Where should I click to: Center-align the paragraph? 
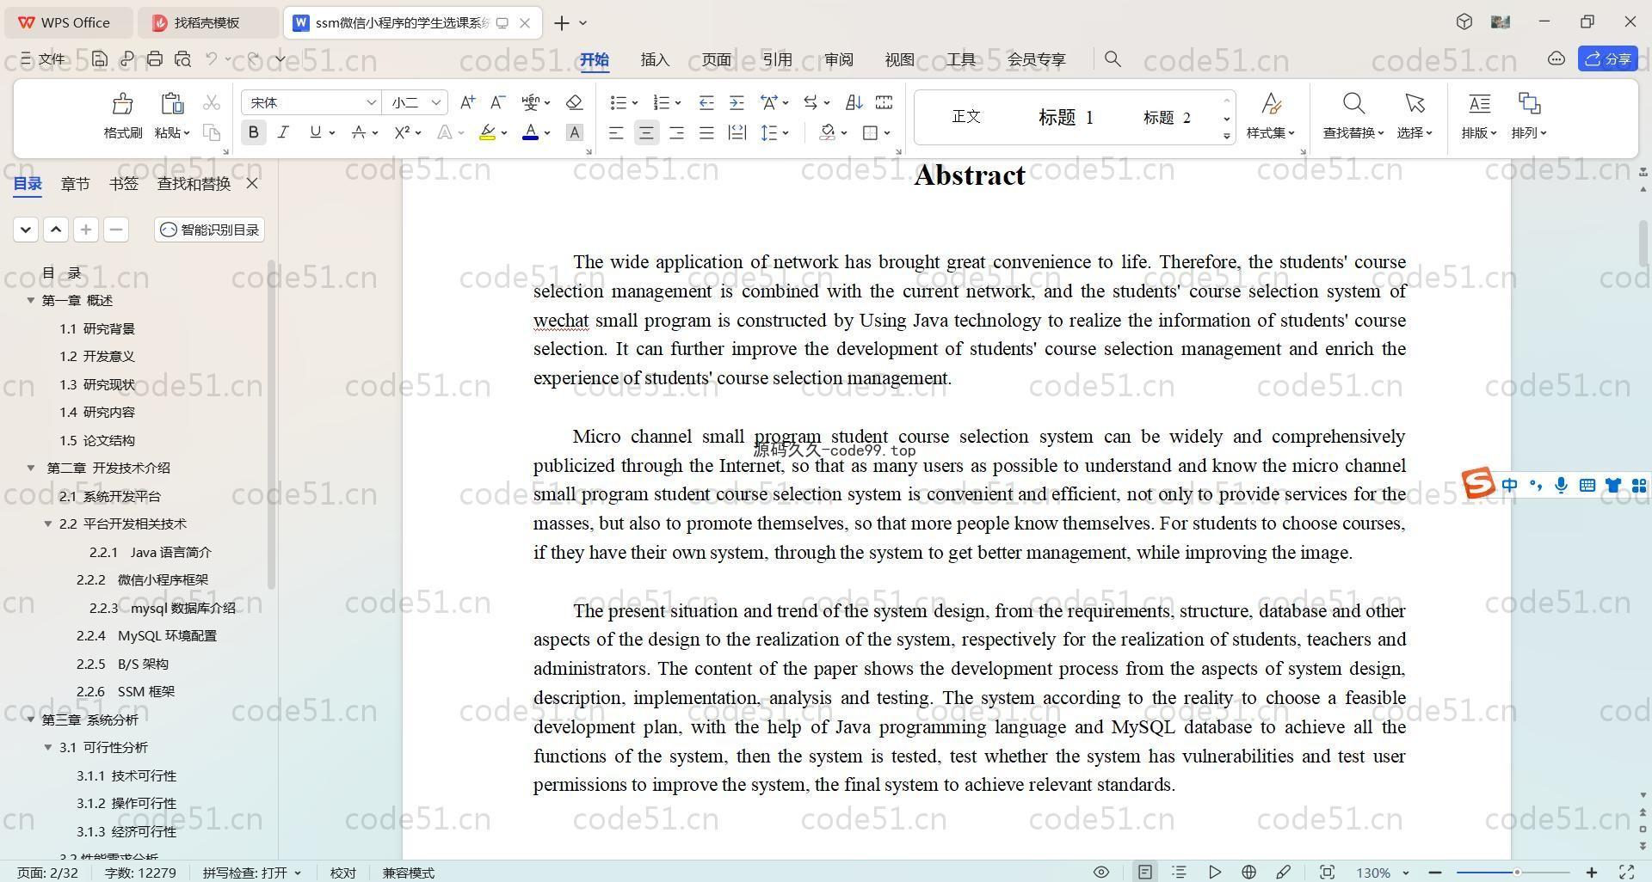pyautogui.click(x=646, y=132)
